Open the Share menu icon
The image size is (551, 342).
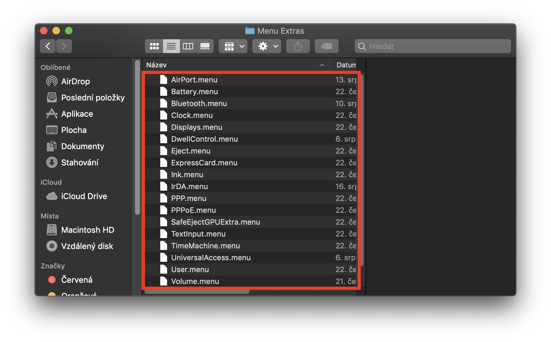(298, 46)
